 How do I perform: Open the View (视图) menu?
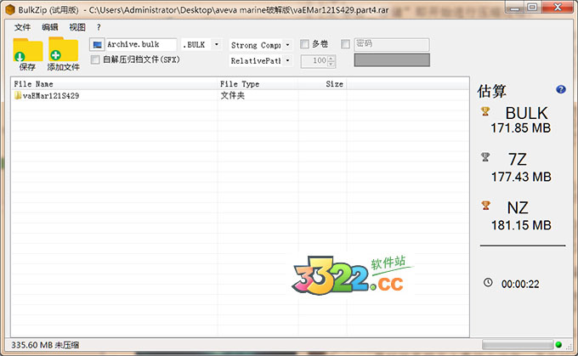click(77, 27)
